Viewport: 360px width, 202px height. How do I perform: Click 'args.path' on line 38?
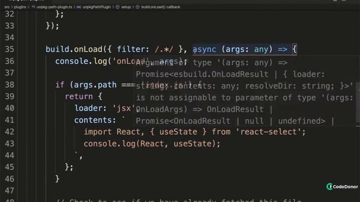(95, 85)
